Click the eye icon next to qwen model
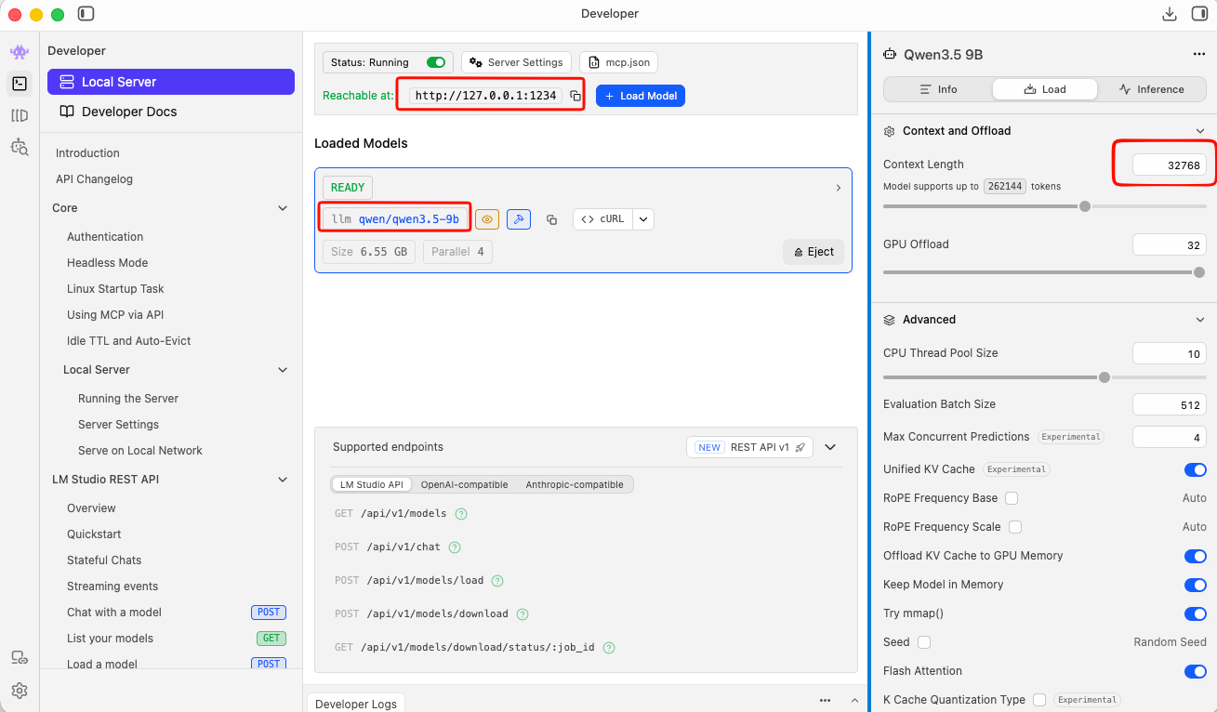This screenshot has width=1217, height=712. click(x=487, y=218)
